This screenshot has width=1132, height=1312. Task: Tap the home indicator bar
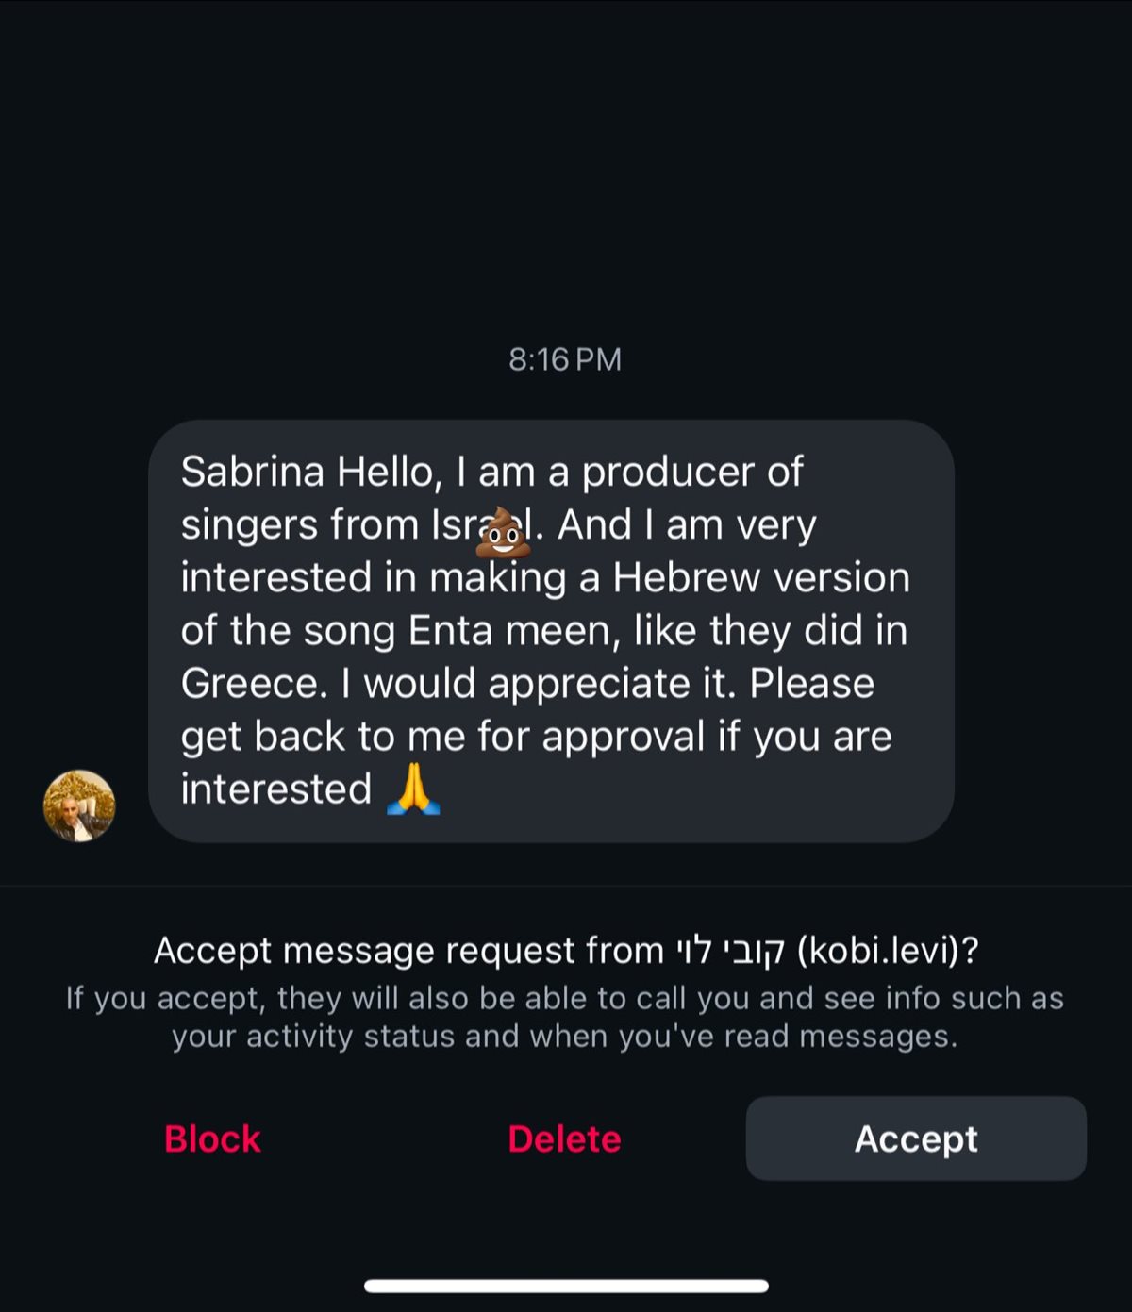566,1286
